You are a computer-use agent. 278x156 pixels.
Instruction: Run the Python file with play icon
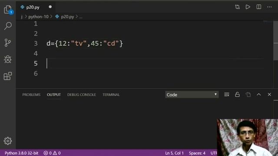pos(248,7)
